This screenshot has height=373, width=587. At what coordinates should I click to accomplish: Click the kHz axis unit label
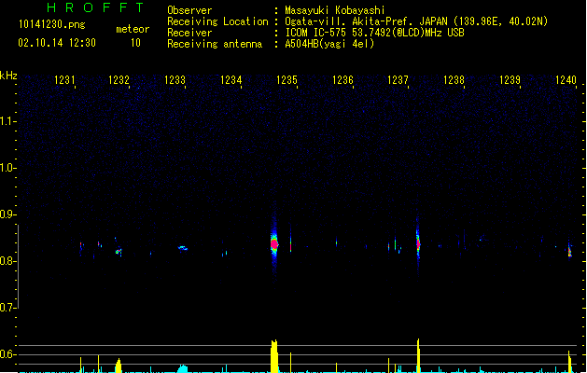click(x=8, y=76)
